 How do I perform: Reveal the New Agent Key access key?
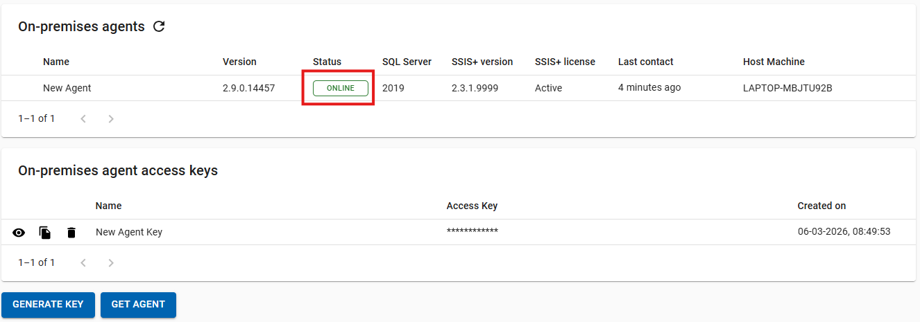(19, 233)
